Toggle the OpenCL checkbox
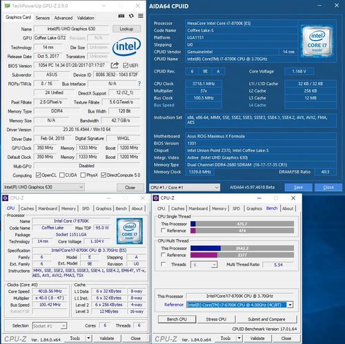The height and width of the screenshot is (344, 345). [x=38, y=175]
